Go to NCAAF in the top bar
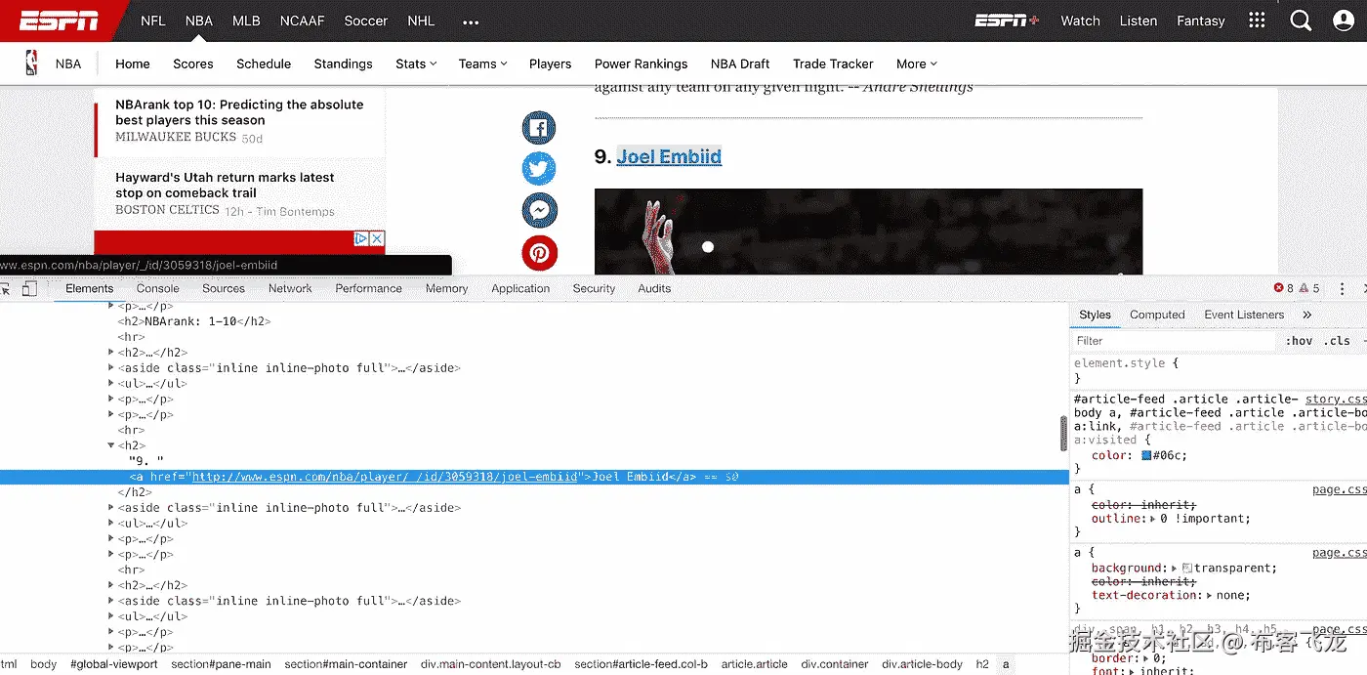This screenshot has height=675, width=1367. 302,21
